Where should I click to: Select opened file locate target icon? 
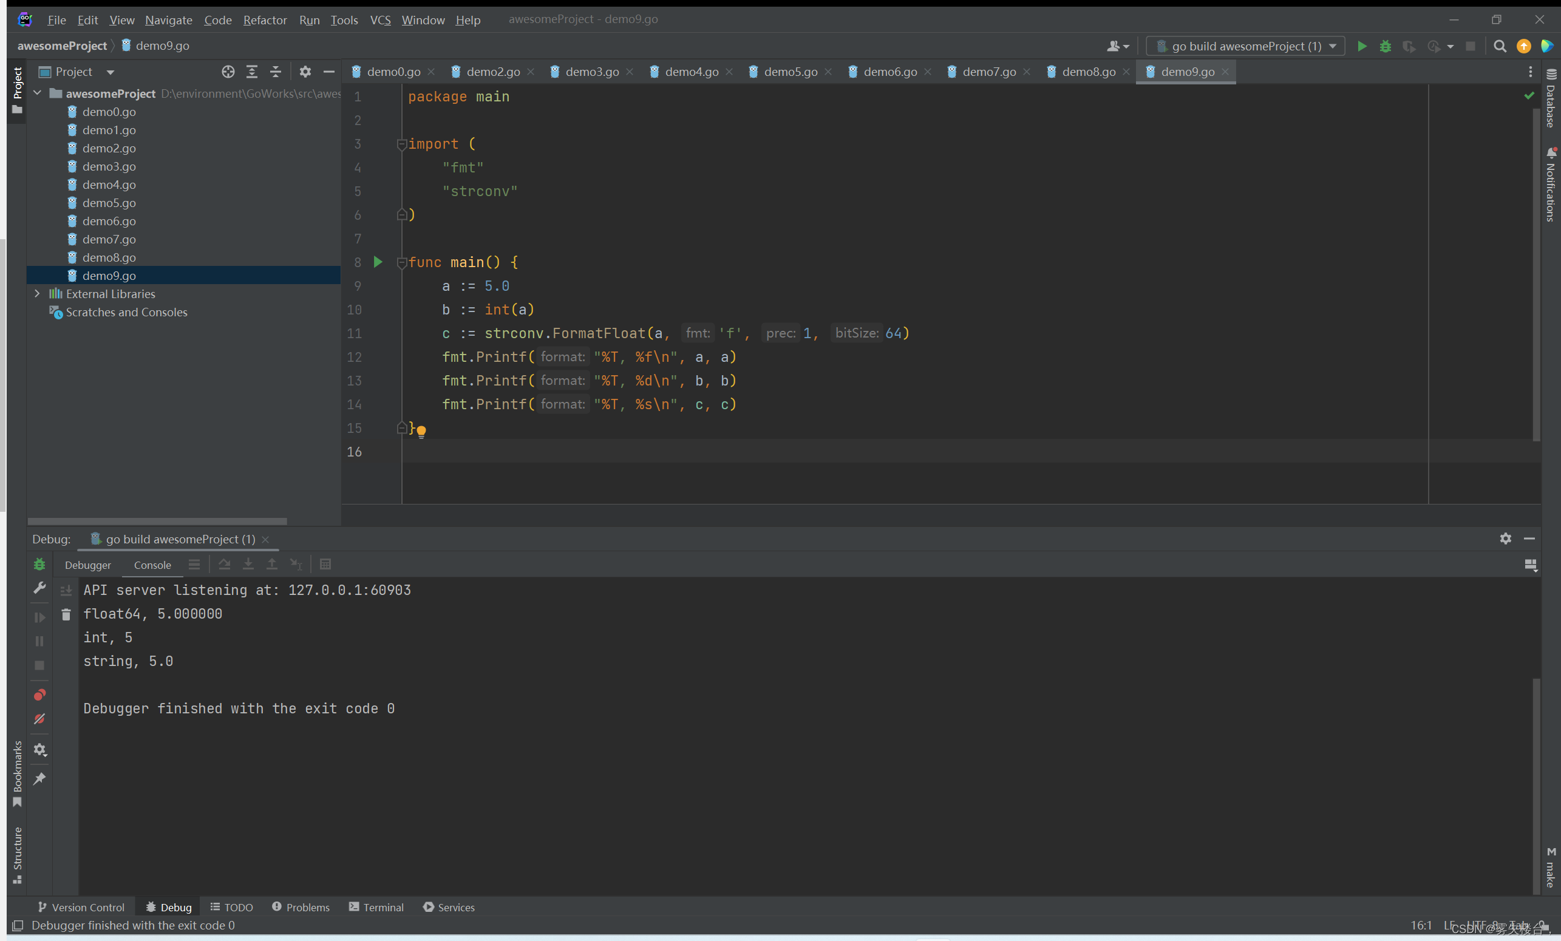(228, 72)
